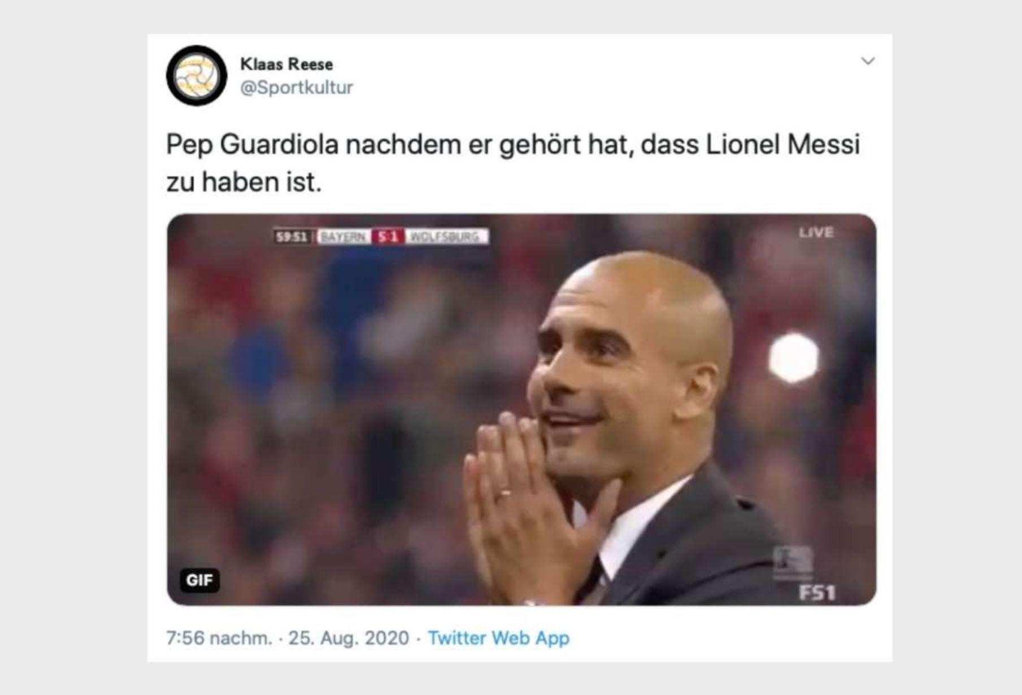Click the bright stadium floodlight in GIF
The image size is (1022, 695).
(793, 357)
